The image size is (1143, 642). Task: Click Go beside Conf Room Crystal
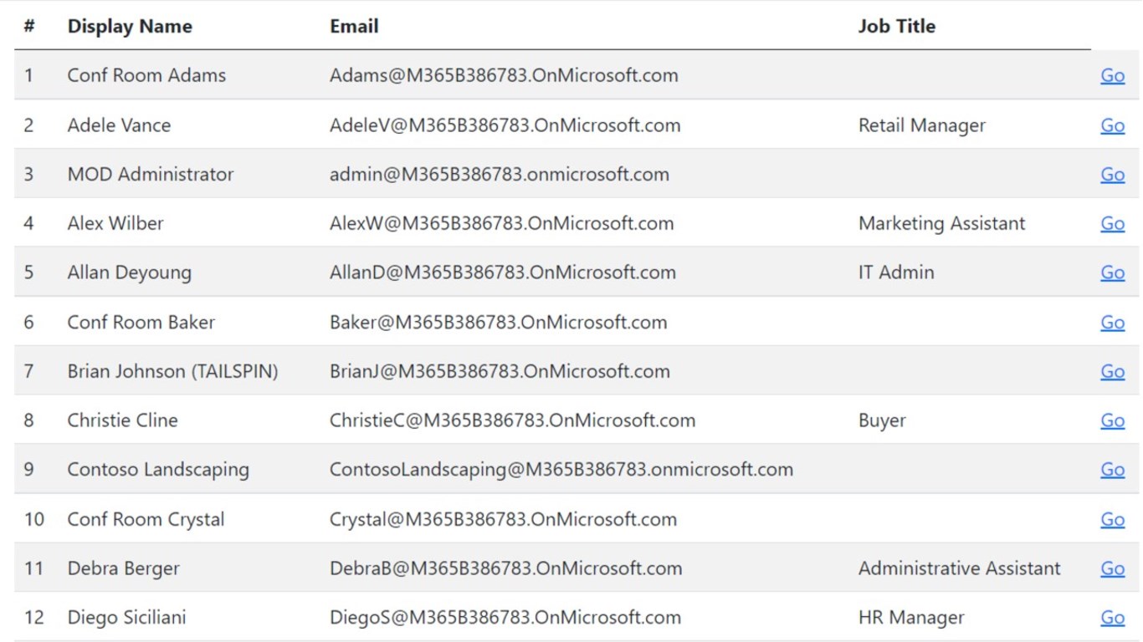tap(1112, 519)
